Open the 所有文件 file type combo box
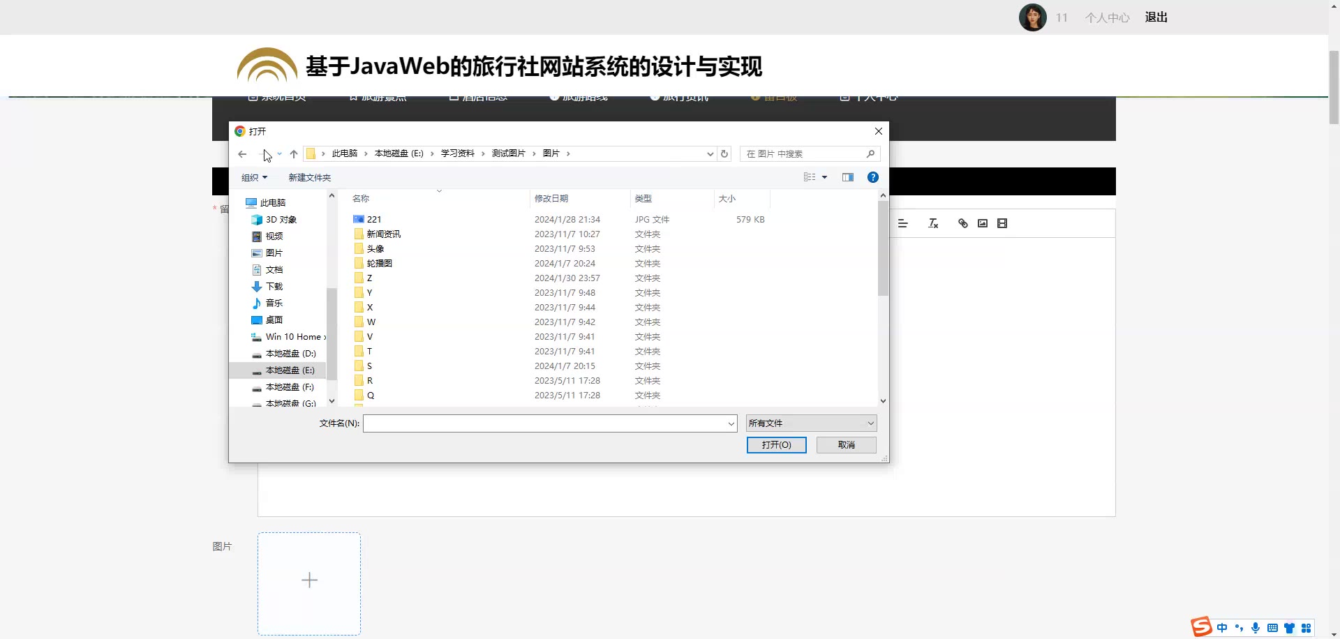Screen dimensions: 1340x639 (x=811, y=423)
